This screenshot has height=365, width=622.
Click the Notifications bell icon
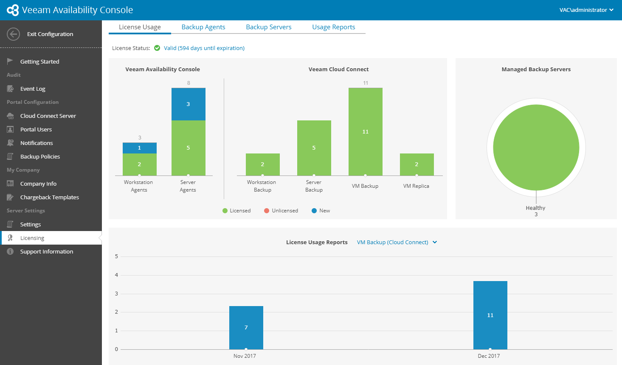(x=10, y=143)
